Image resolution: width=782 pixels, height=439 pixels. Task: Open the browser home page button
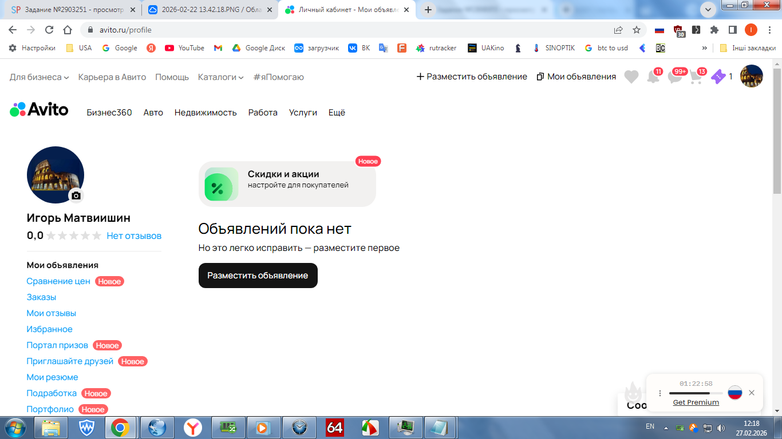68,30
